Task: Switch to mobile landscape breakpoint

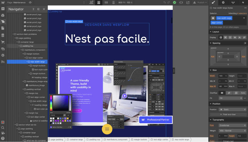Action: tap(106, 2)
